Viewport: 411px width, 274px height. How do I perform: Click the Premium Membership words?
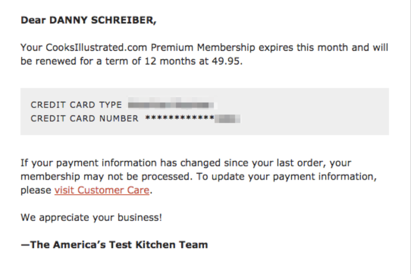coord(203,47)
